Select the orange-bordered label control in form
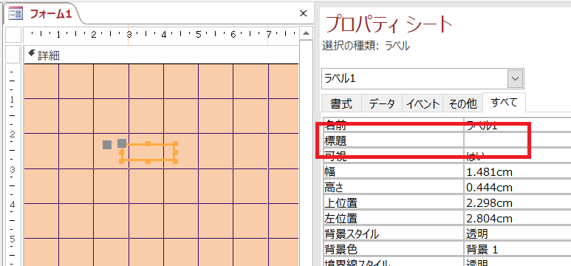The image size is (571, 266). coord(148,152)
